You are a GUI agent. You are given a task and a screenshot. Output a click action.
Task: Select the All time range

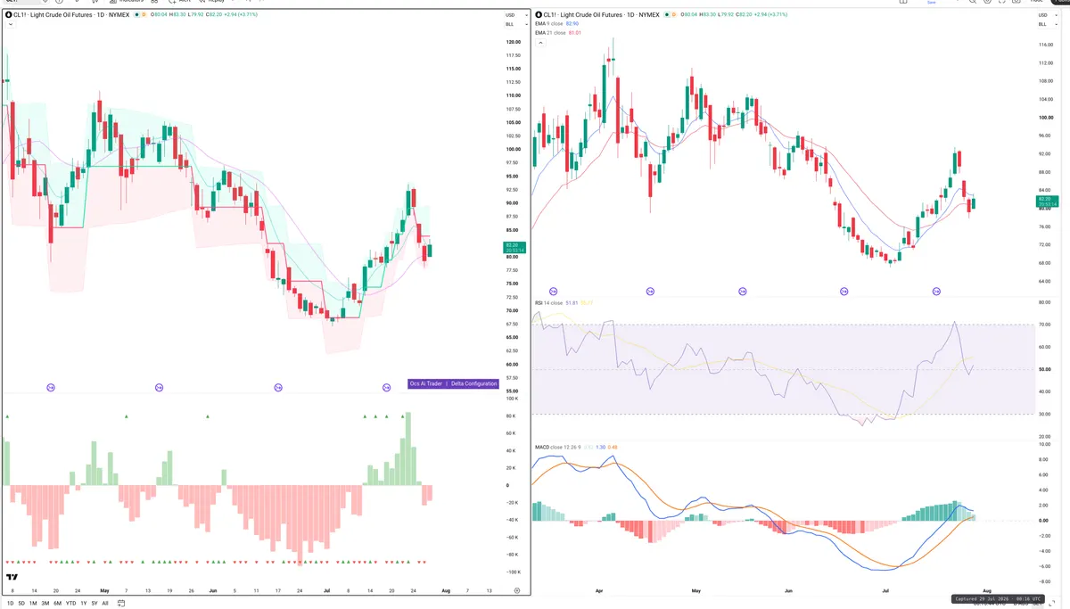pyautogui.click(x=105, y=603)
